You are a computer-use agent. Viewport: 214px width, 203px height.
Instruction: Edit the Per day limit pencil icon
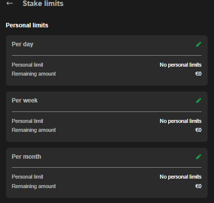click(x=199, y=44)
